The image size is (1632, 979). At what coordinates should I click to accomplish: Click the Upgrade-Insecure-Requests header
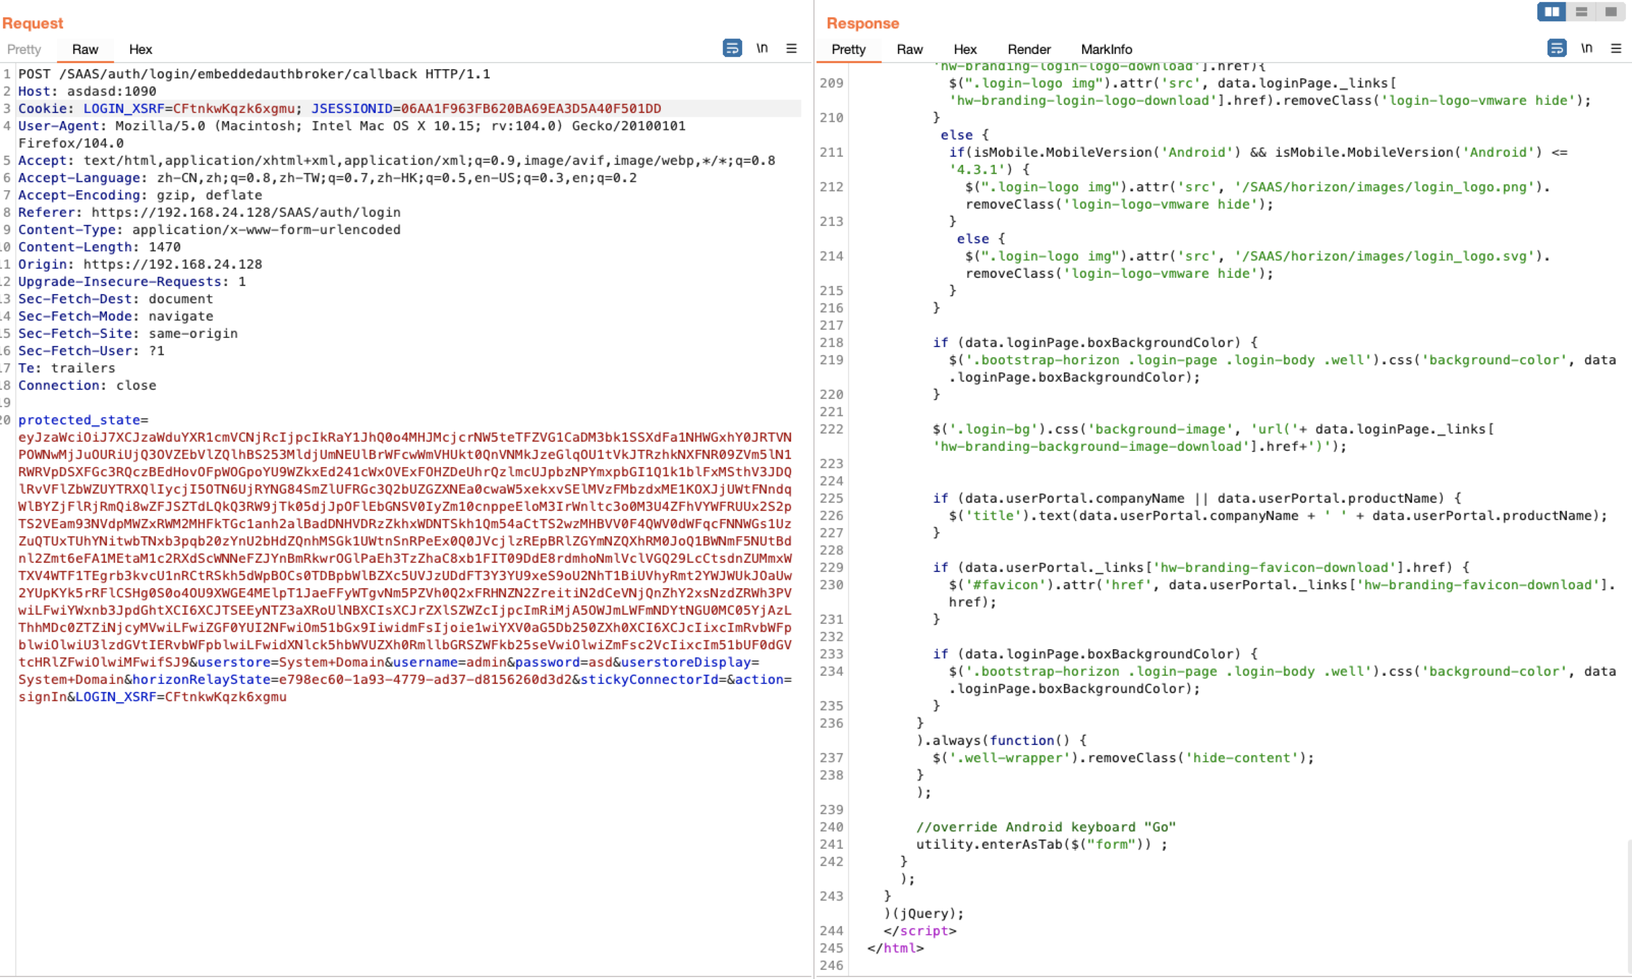click(x=132, y=282)
